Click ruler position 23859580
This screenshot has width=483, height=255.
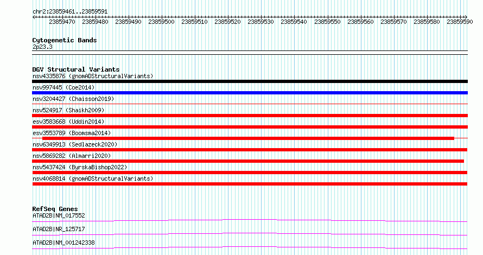tap(427, 22)
